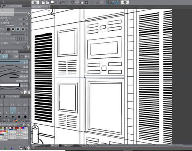Duplicate the sub tool with the copy icon
192x151 pixels.
[25, 92]
